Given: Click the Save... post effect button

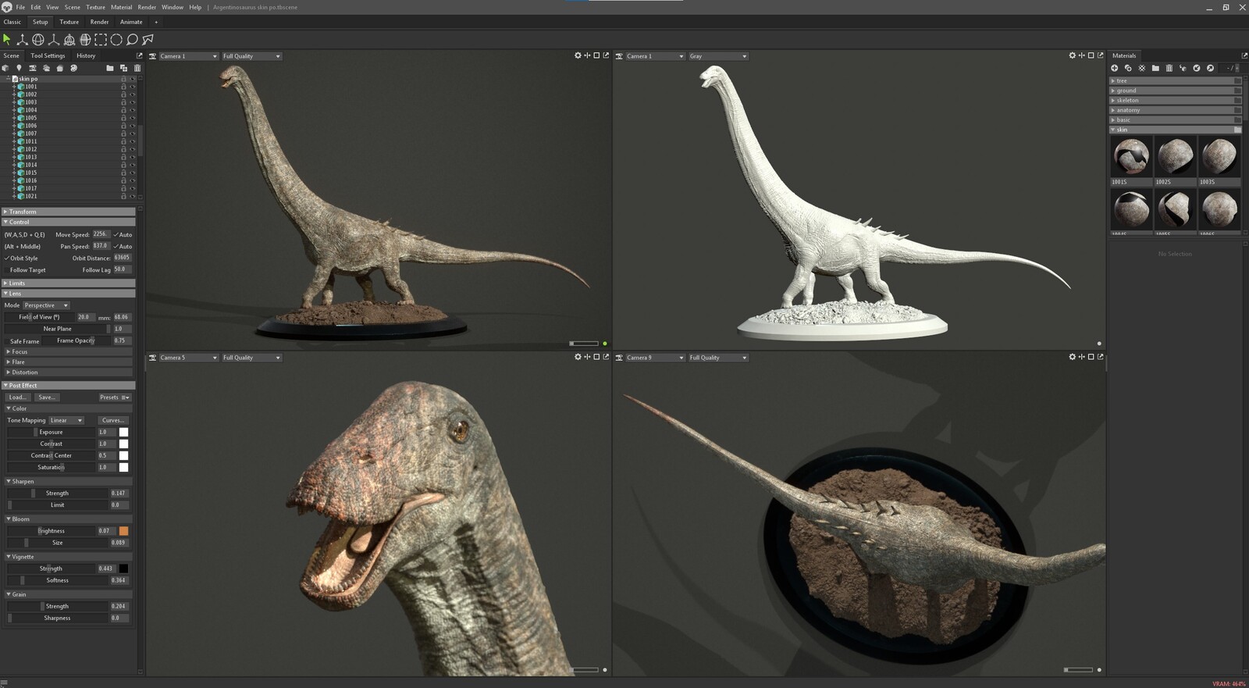Looking at the screenshot, I should [x=47, y=397].
